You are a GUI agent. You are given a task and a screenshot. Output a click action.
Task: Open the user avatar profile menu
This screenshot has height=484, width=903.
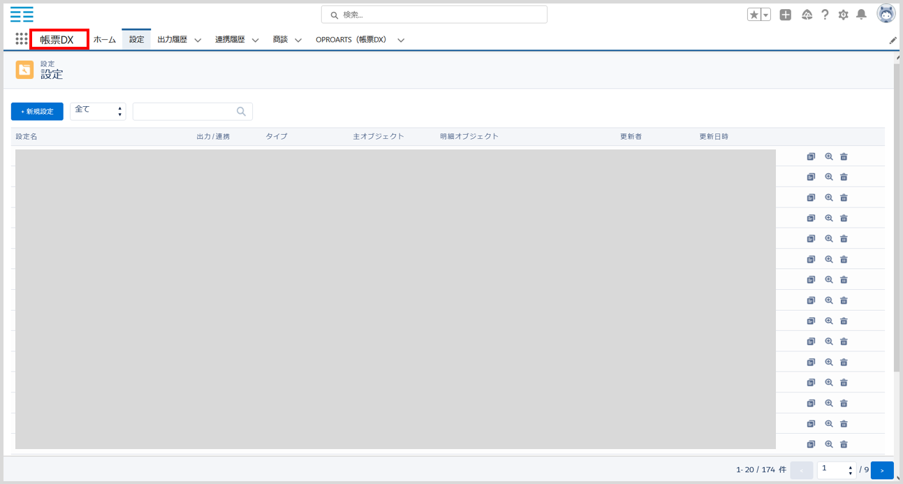(886, 14)
